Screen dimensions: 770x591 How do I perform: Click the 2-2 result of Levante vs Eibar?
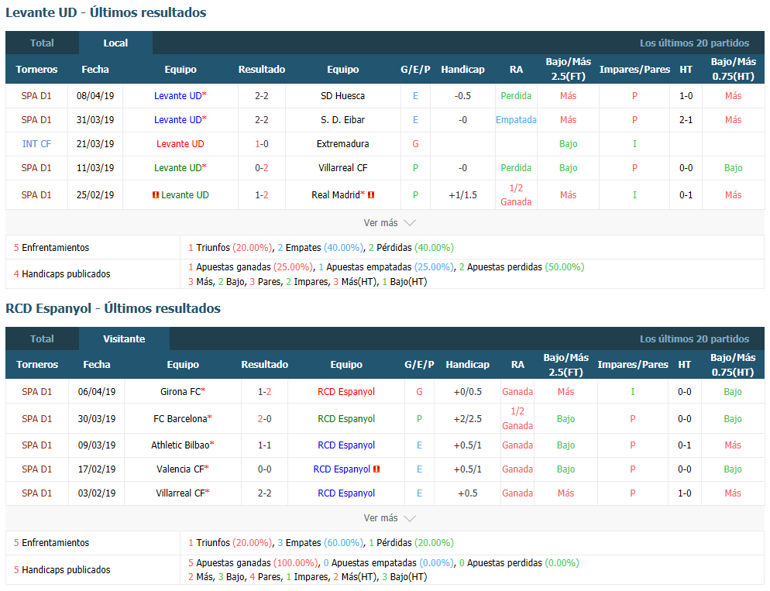262,120
